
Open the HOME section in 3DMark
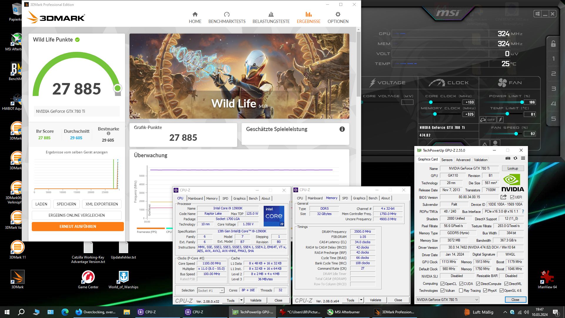195,18
